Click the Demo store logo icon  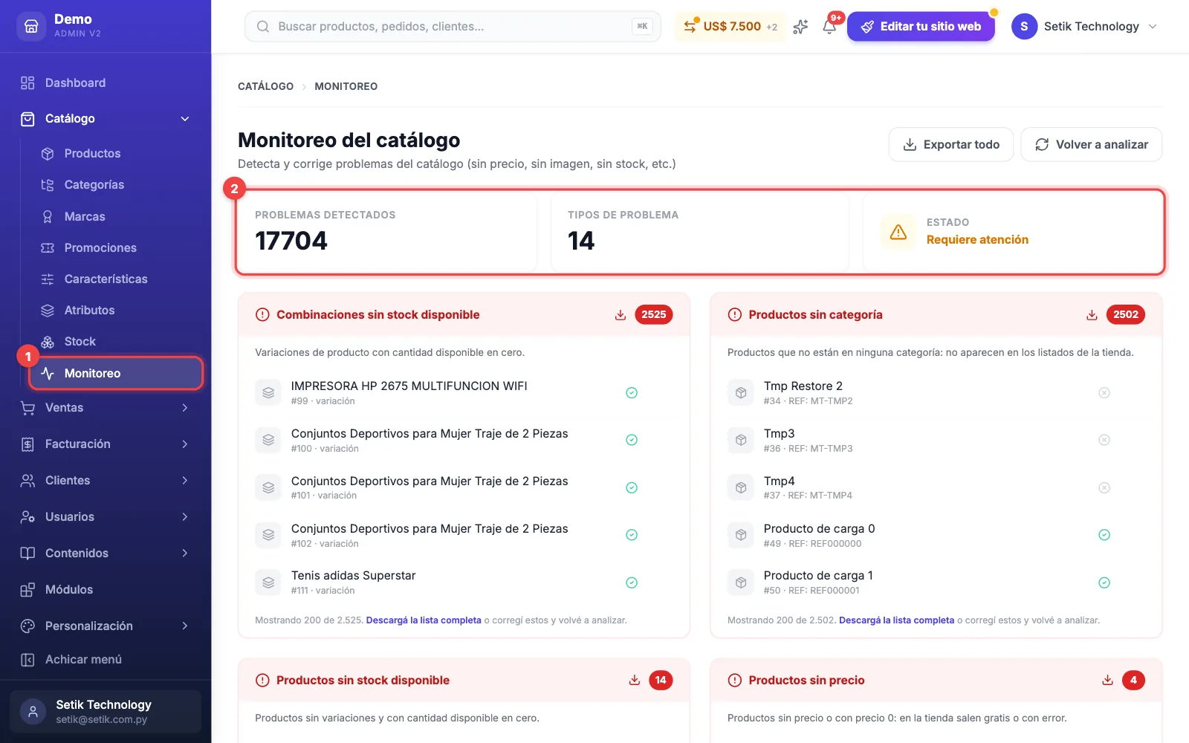31,26
